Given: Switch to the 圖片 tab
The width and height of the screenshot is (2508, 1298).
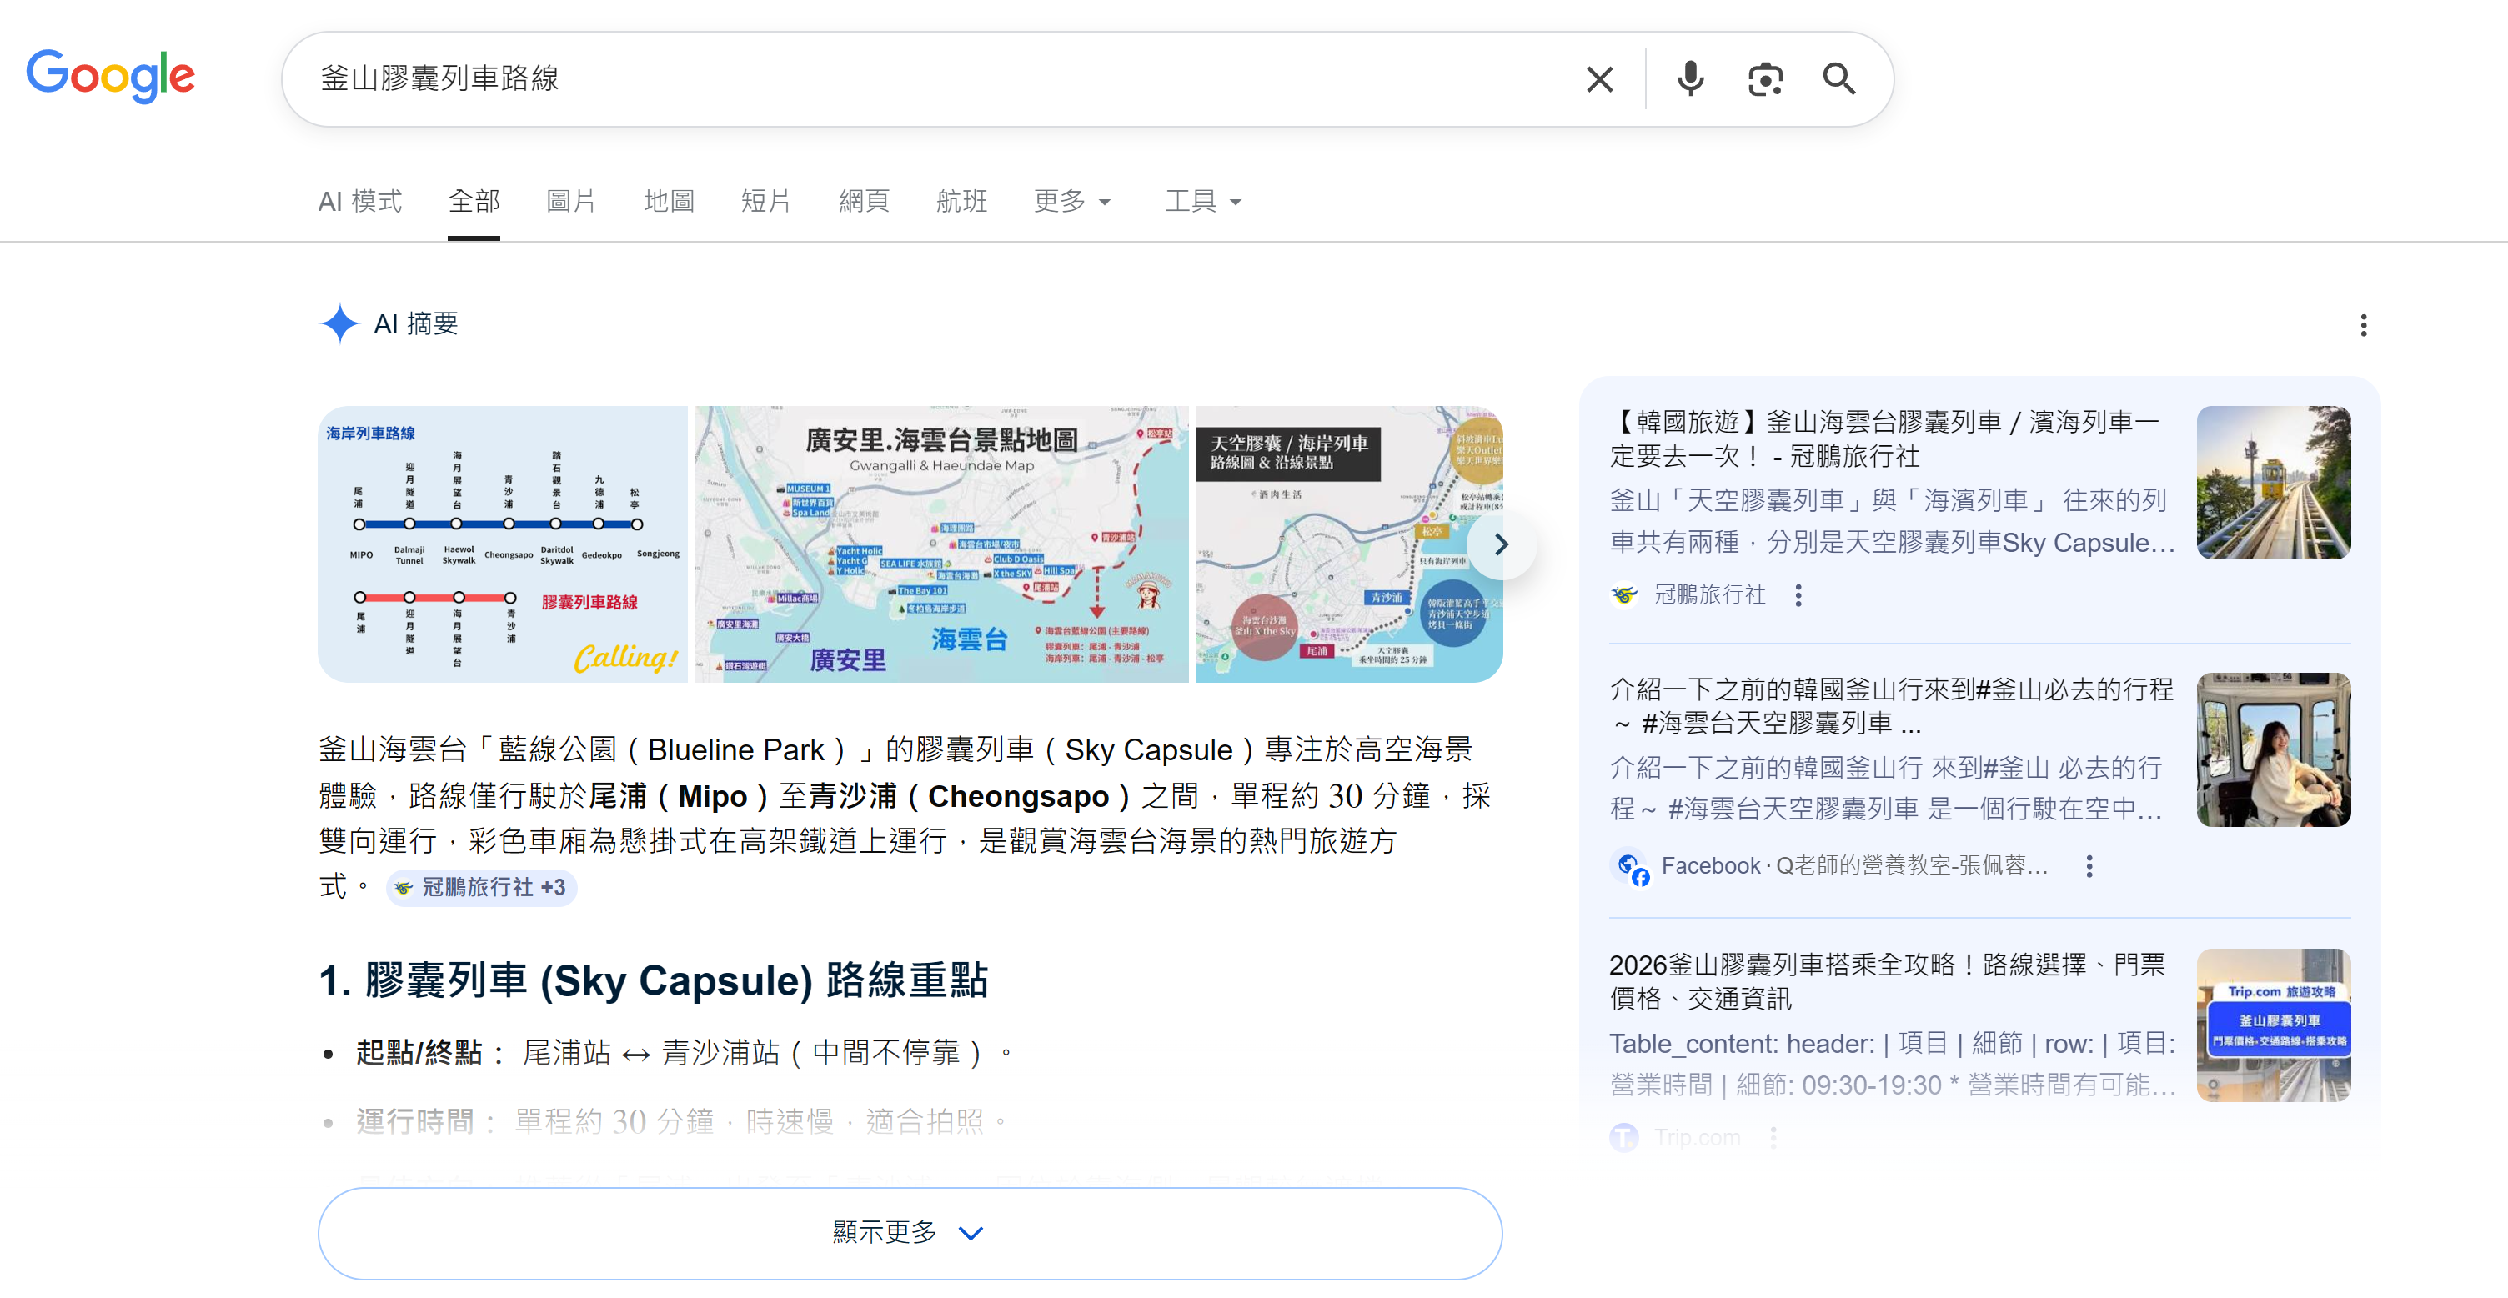Looking at the screenshot, I should pyautogui.click(x=570, y=202).
